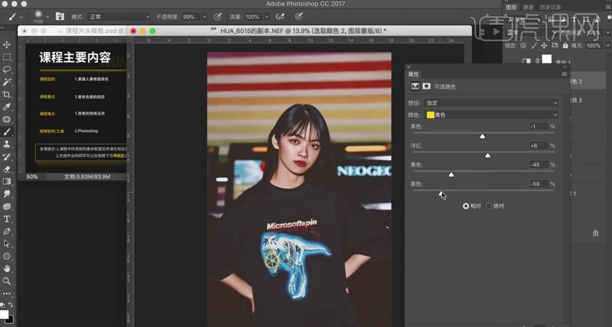Viewport: 612px width, 327px height.
Task: Toggle the Brush settings panel icon
Action: 60,17
